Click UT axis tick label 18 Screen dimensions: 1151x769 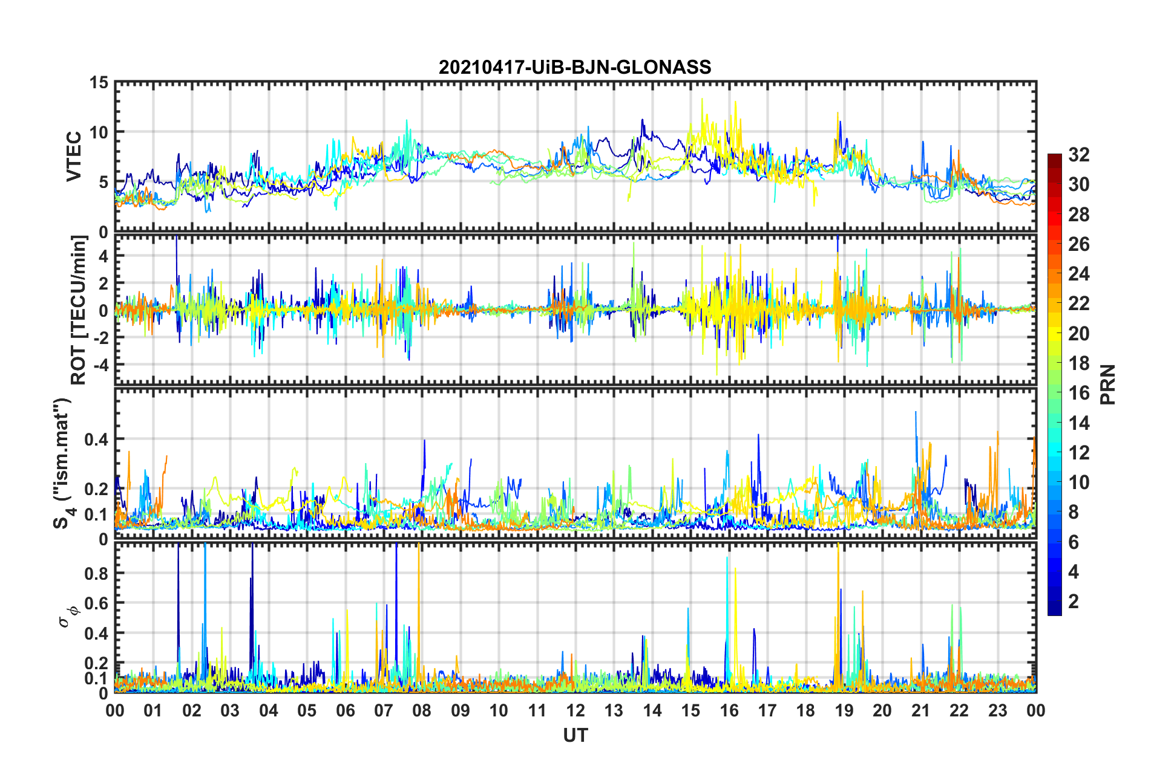click(805, 710)
